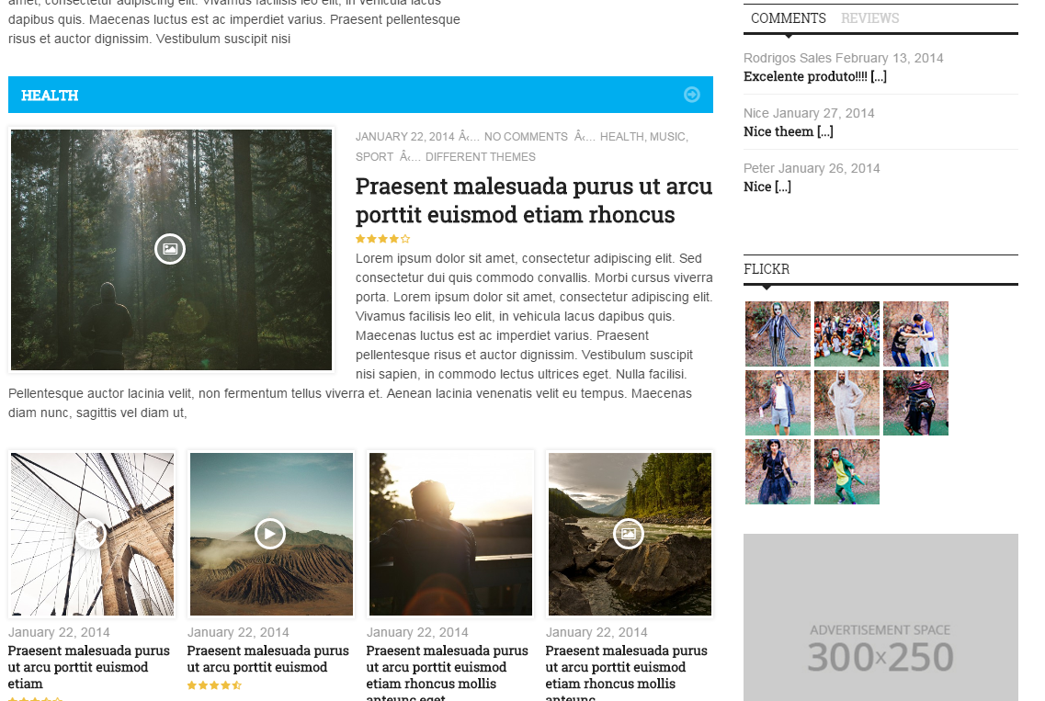
Task: Click play icon on volcano thumbnail
Action: pos(269,533)
